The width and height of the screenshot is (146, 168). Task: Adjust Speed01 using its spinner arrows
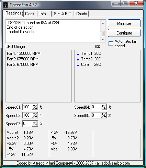coord(35,107)
